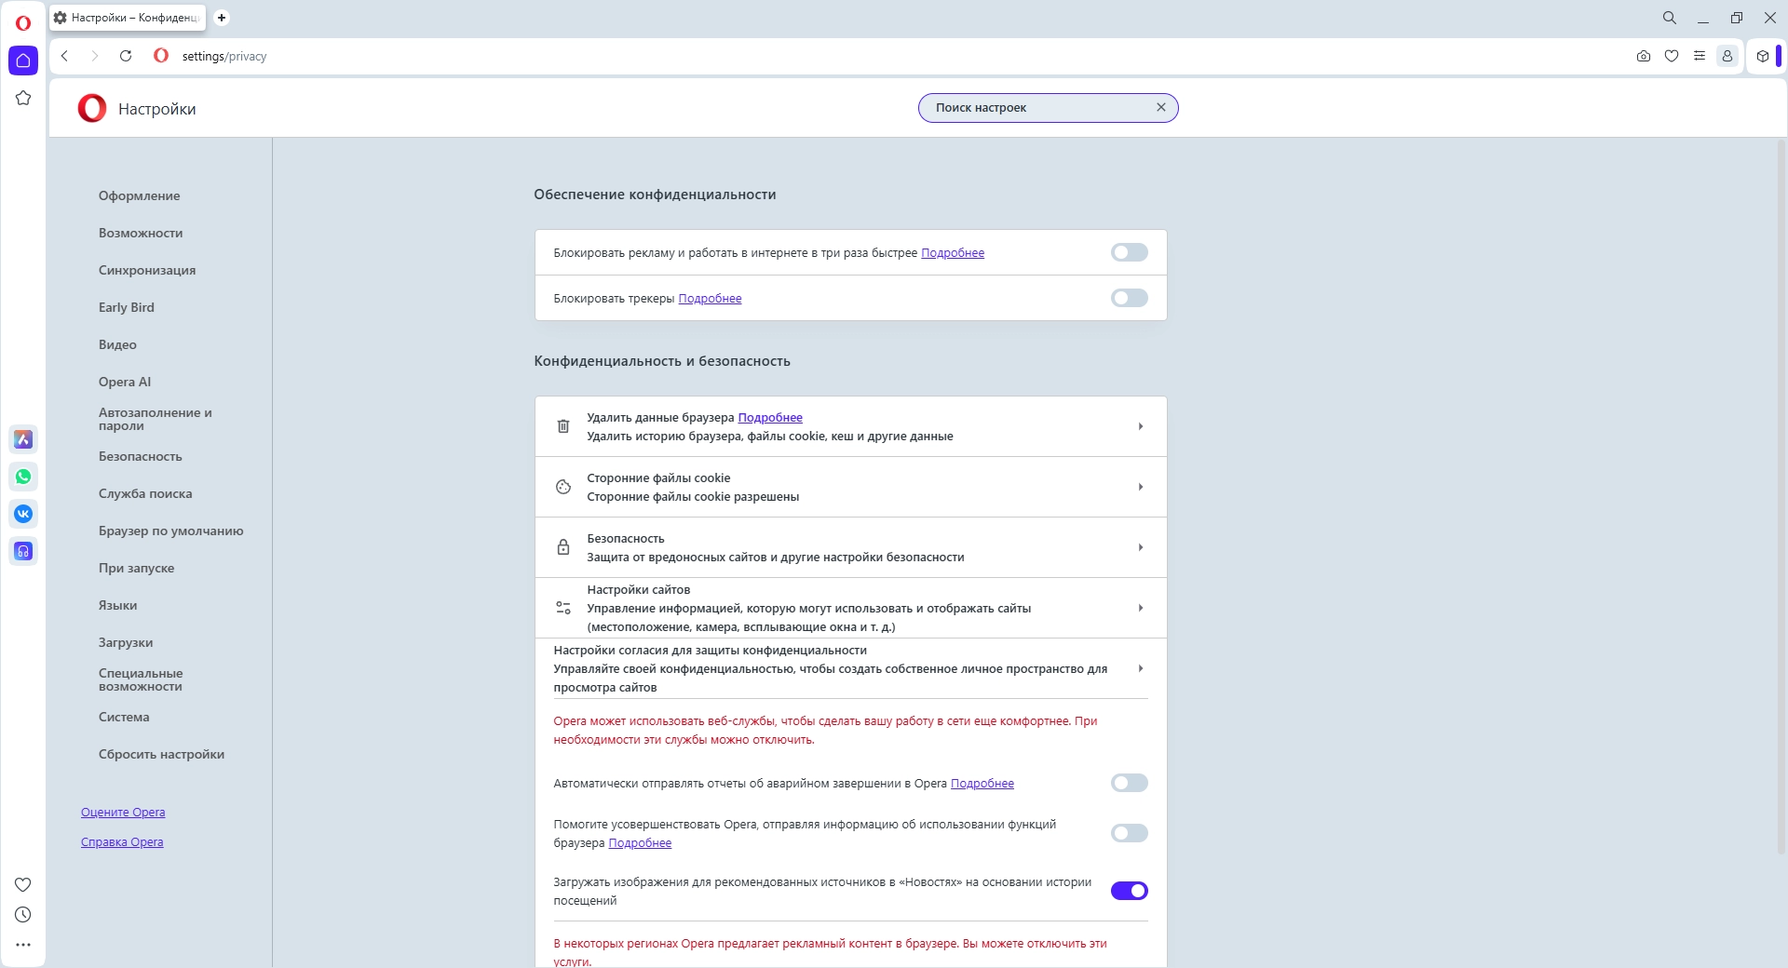This screenshot has height=968, width=1788.
Task: Select Загрузки in the settings menu
Action: pyautogui.click(x=126, y=642)
